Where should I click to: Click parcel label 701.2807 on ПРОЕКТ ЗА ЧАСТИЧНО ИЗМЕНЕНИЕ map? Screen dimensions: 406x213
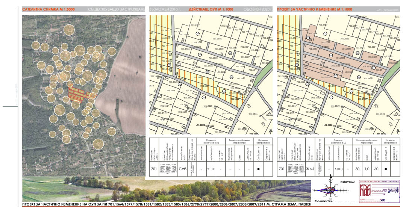coord(373,57)
